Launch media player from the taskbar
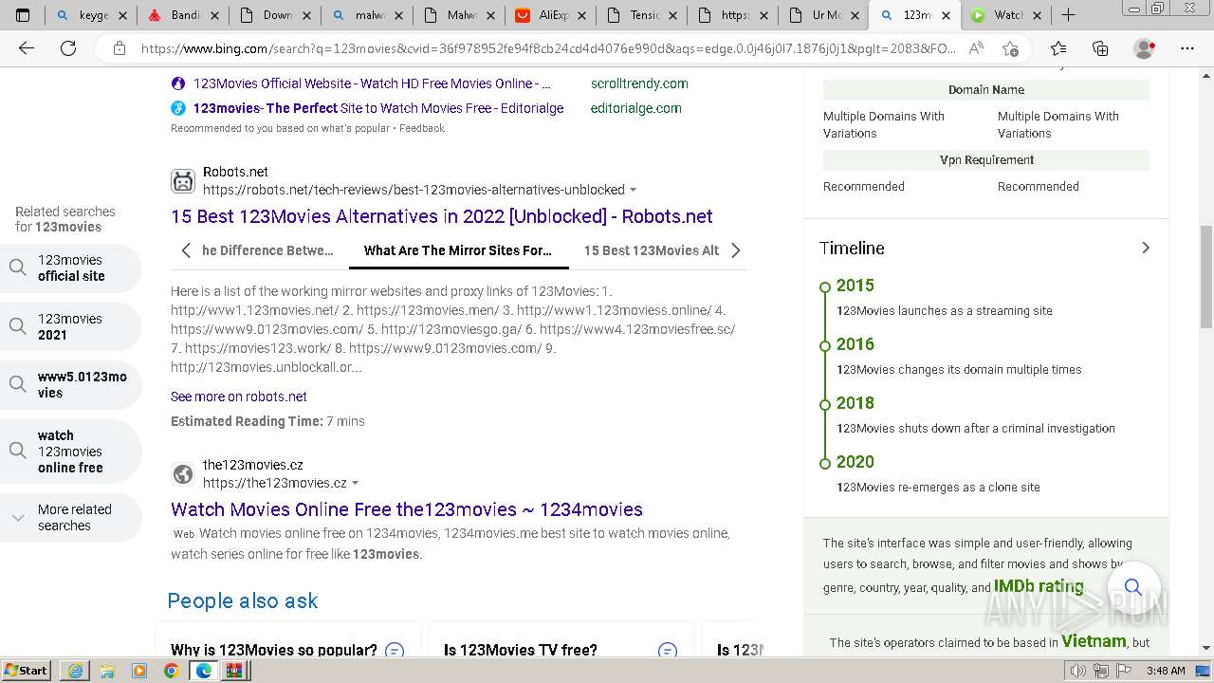Screen dimensions: 1214x683 [139, 671]
